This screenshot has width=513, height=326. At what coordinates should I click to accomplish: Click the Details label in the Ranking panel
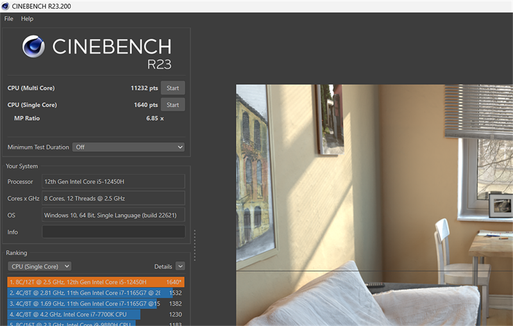tap(163, 266)
